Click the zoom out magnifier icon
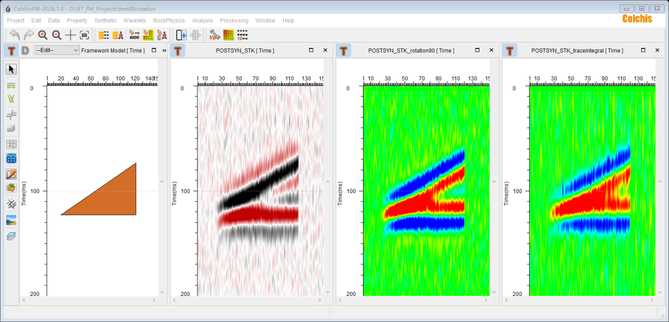 [x=56, y=35]
